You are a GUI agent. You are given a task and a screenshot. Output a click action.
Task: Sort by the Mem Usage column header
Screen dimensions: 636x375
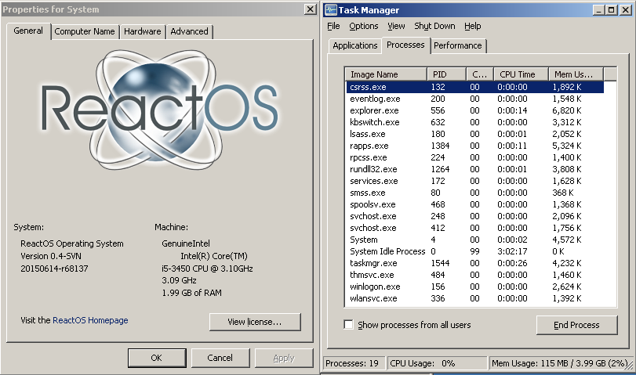[x=576, y=74]
